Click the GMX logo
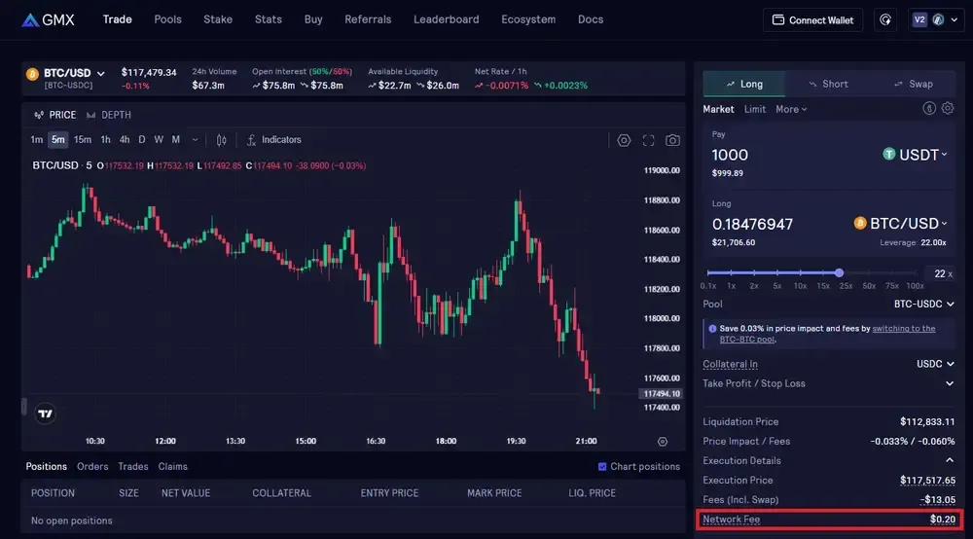973x539 pixels. pos(49,19)
